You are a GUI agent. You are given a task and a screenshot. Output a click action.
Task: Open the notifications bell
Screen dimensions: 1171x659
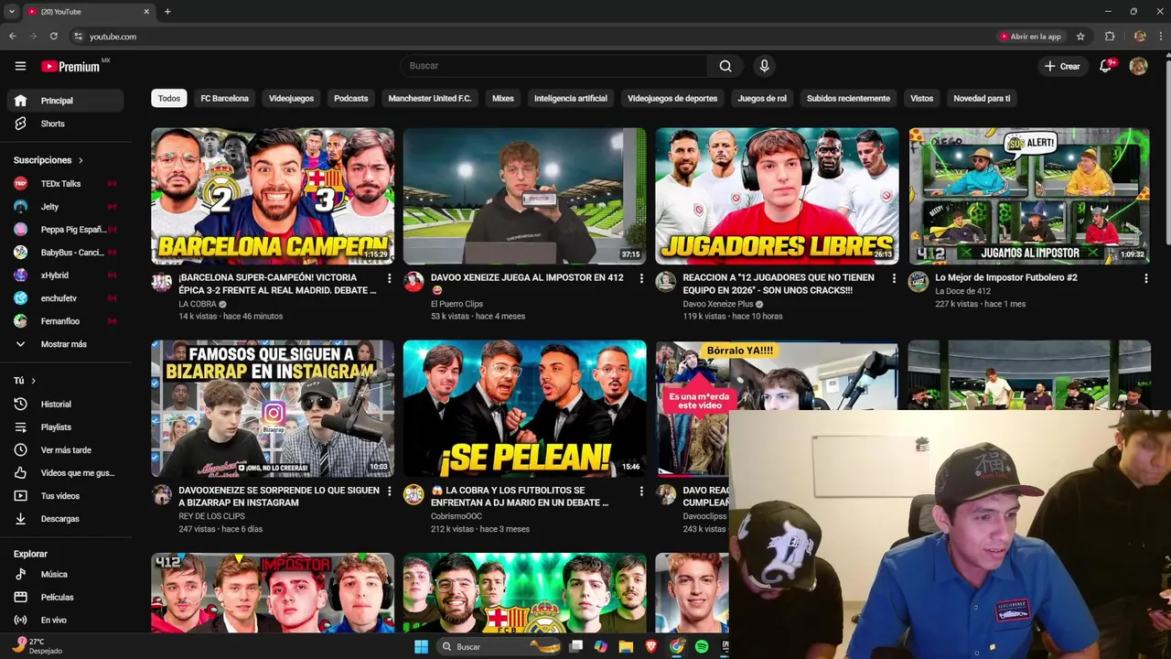pos(1106,66)
